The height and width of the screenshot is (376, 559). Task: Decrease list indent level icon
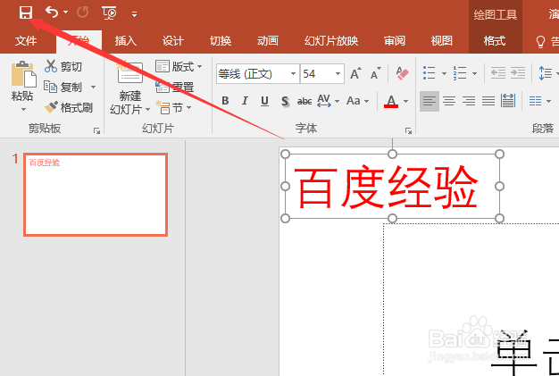click(498, 73)
